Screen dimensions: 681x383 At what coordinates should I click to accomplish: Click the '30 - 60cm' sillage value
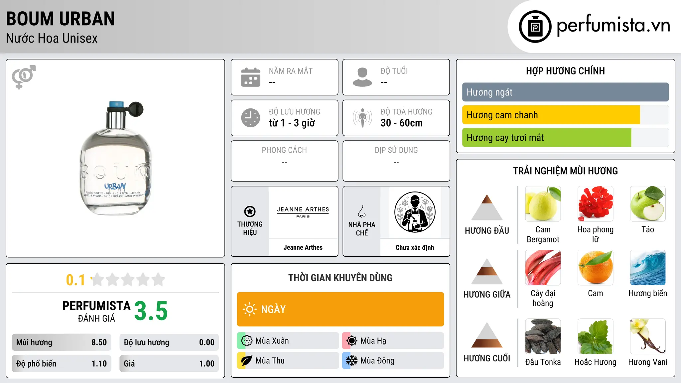[x=402, y=123]
